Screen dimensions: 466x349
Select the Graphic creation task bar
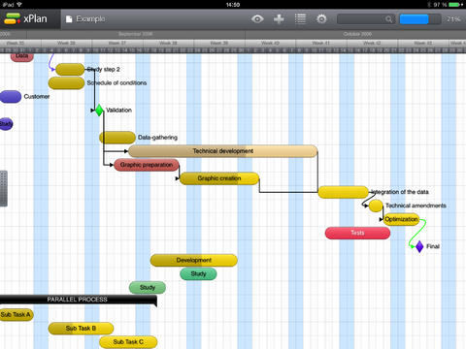(x=219, y=178)
